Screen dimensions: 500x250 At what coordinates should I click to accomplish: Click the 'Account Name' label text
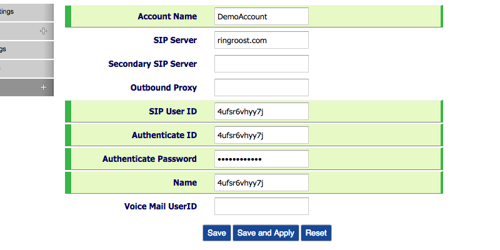[x=167, y=16]
